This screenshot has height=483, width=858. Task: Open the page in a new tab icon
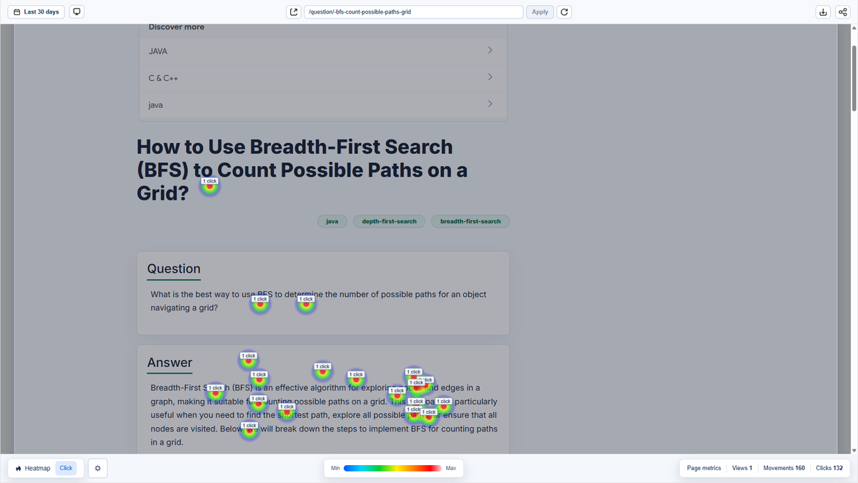click(x=294, y=11)
